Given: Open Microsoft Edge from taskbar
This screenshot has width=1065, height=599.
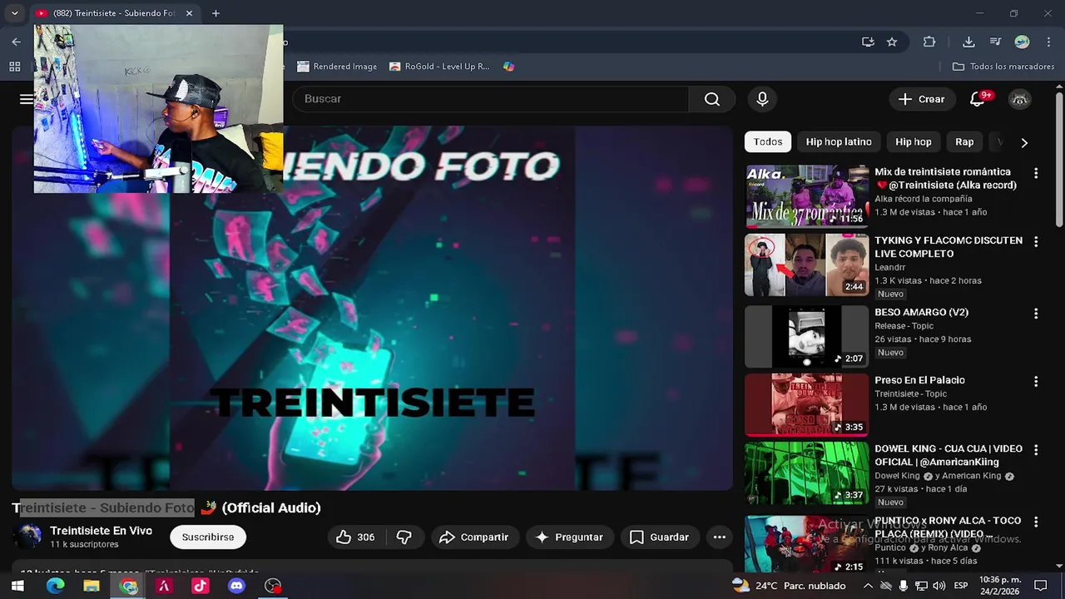Looking at the screenshot, I should click(55, 586).
